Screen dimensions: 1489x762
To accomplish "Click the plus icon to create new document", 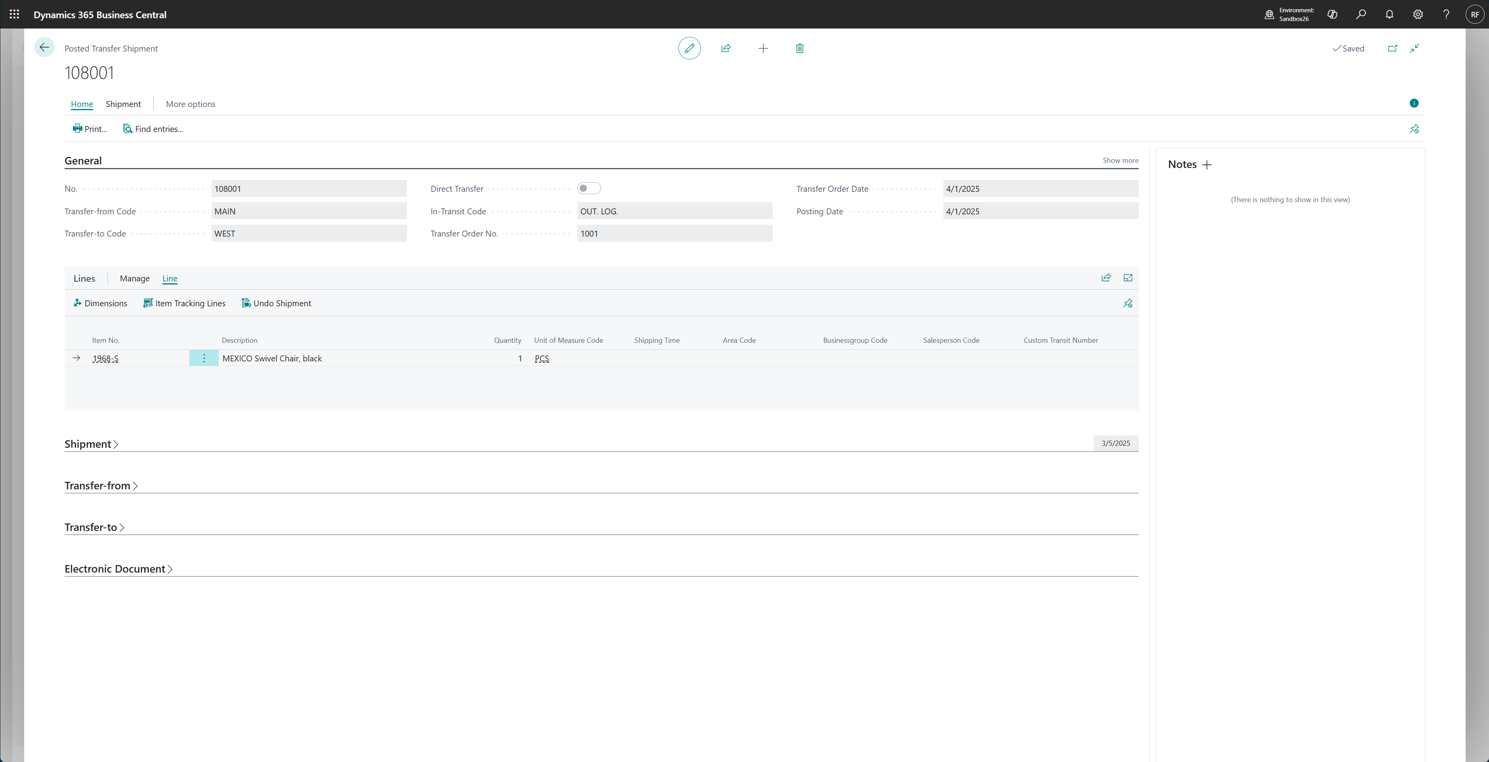I will 763,48.
